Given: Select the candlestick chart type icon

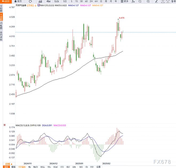Looking at the screenshot, I should point(49,1).
